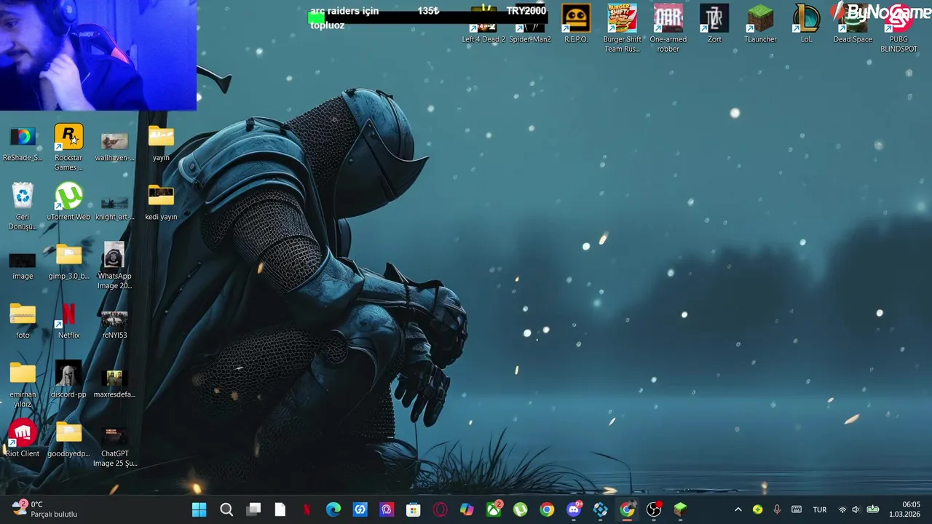
Task: Select the discord-pp image file
Action: (68, 380)
